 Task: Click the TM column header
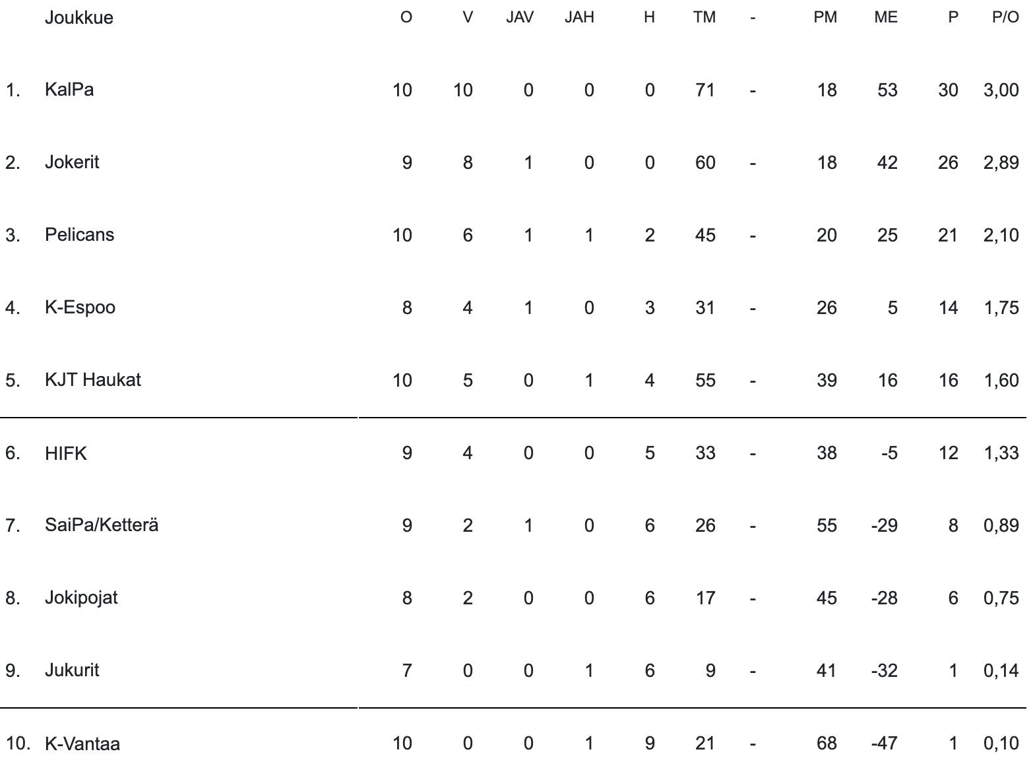704,17
